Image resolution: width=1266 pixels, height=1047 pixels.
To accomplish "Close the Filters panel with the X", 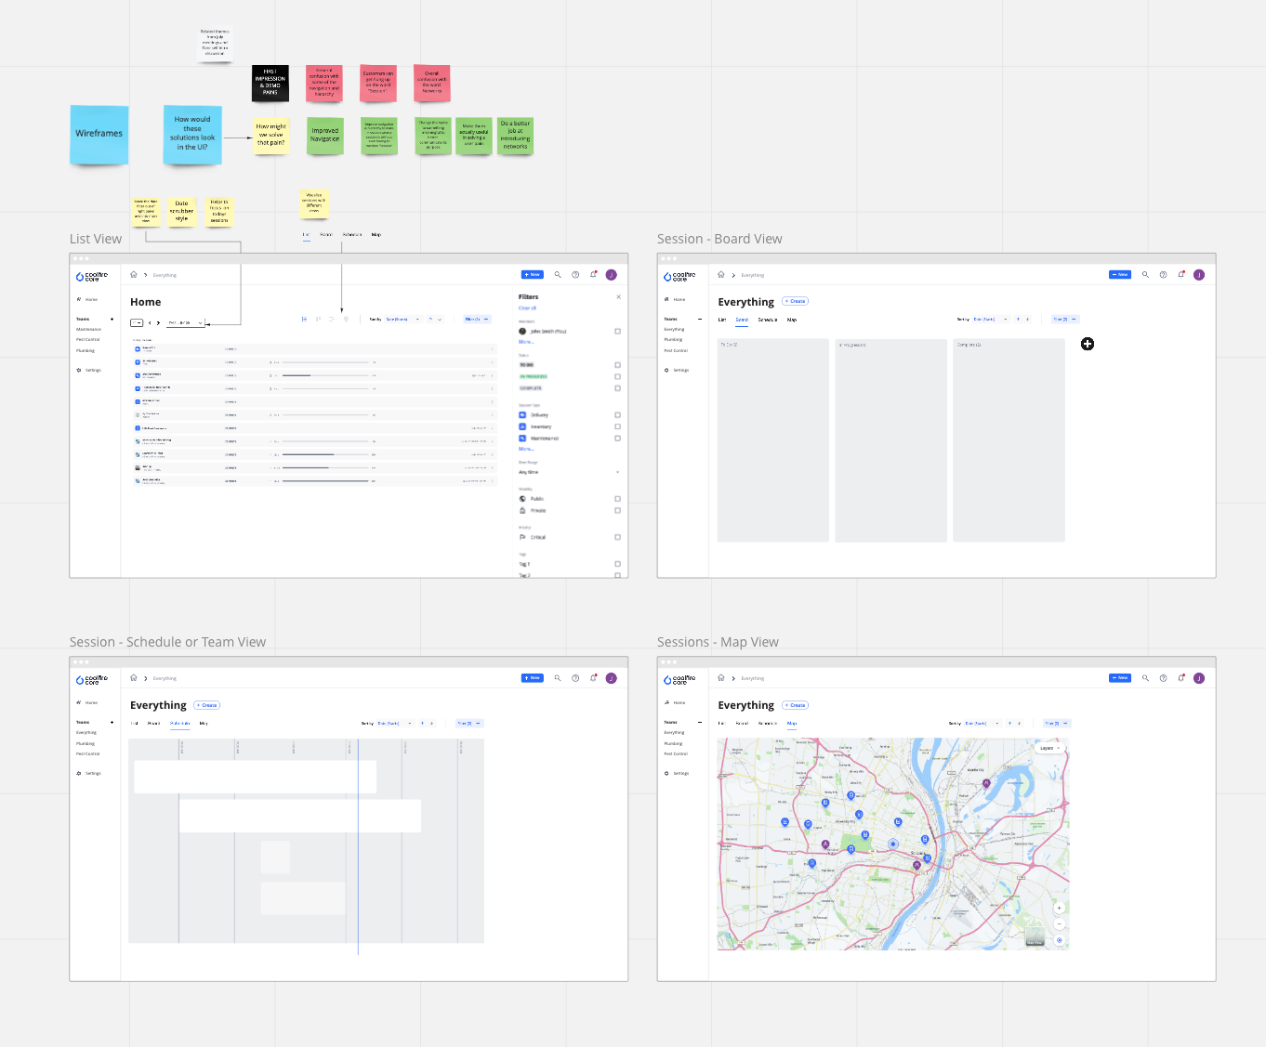I will coord(619,297).
